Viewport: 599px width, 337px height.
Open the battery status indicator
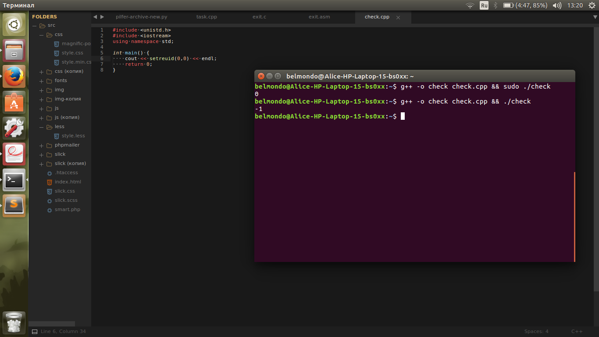pyautogui.click(x=525, y=5)
